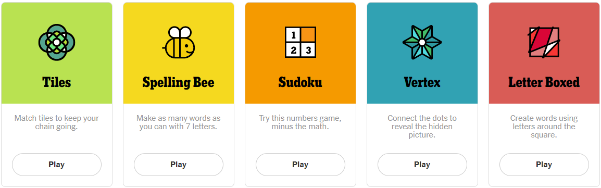Image resolution: width=601 pixels, height=188 pixels.
Task: Play the Tiles game
Action: pyautogui.click(x=57, y=165)
